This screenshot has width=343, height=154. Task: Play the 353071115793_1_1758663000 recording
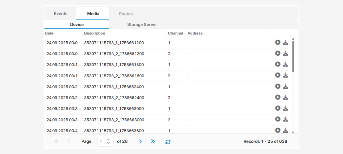(278, 108)
